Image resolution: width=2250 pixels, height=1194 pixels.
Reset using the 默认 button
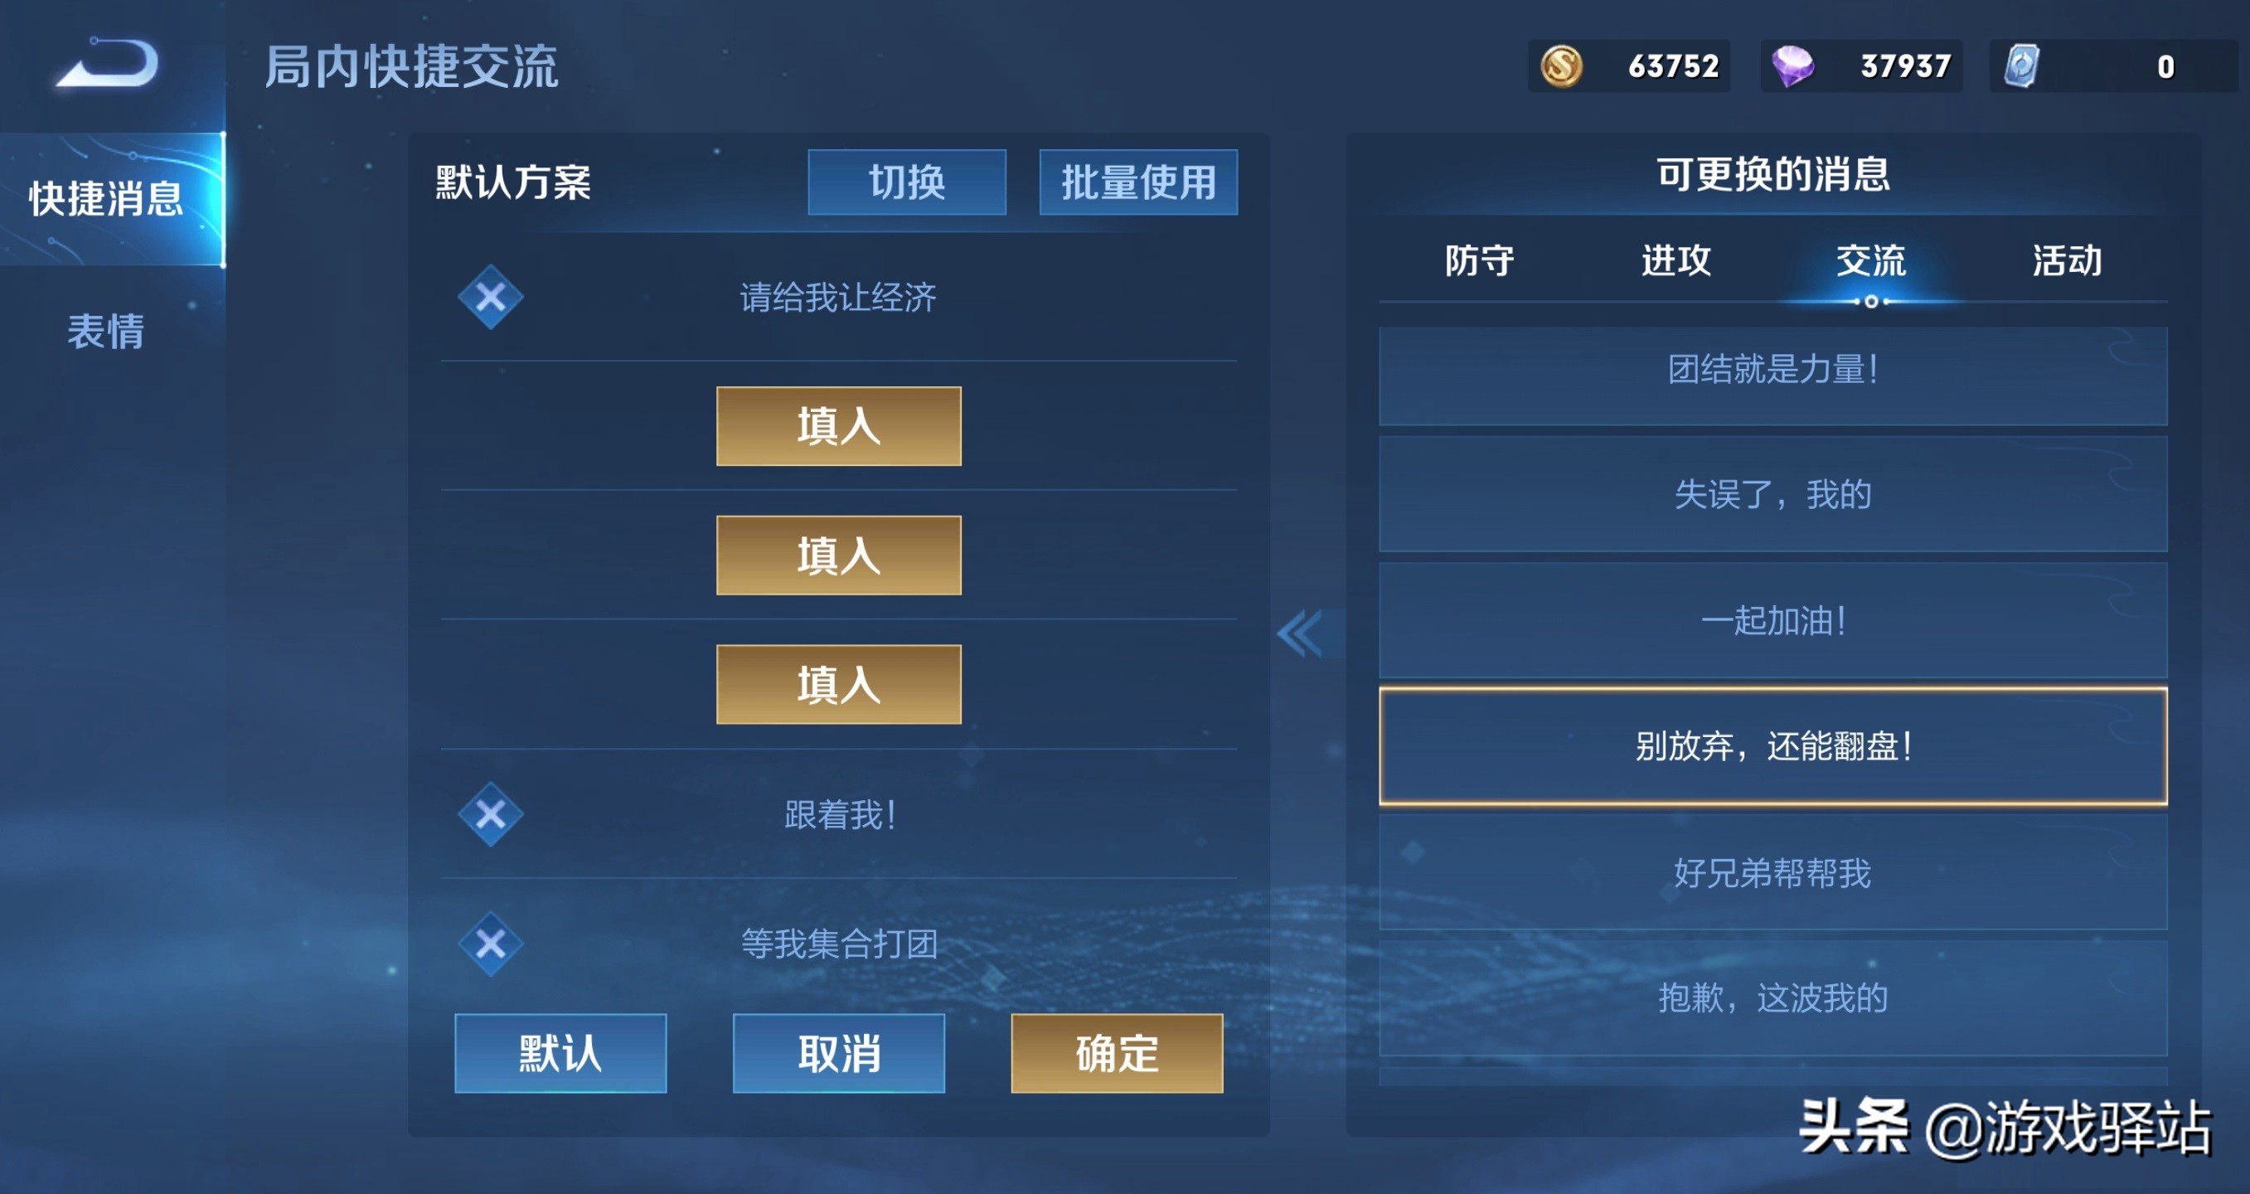tap(560, 1052)
